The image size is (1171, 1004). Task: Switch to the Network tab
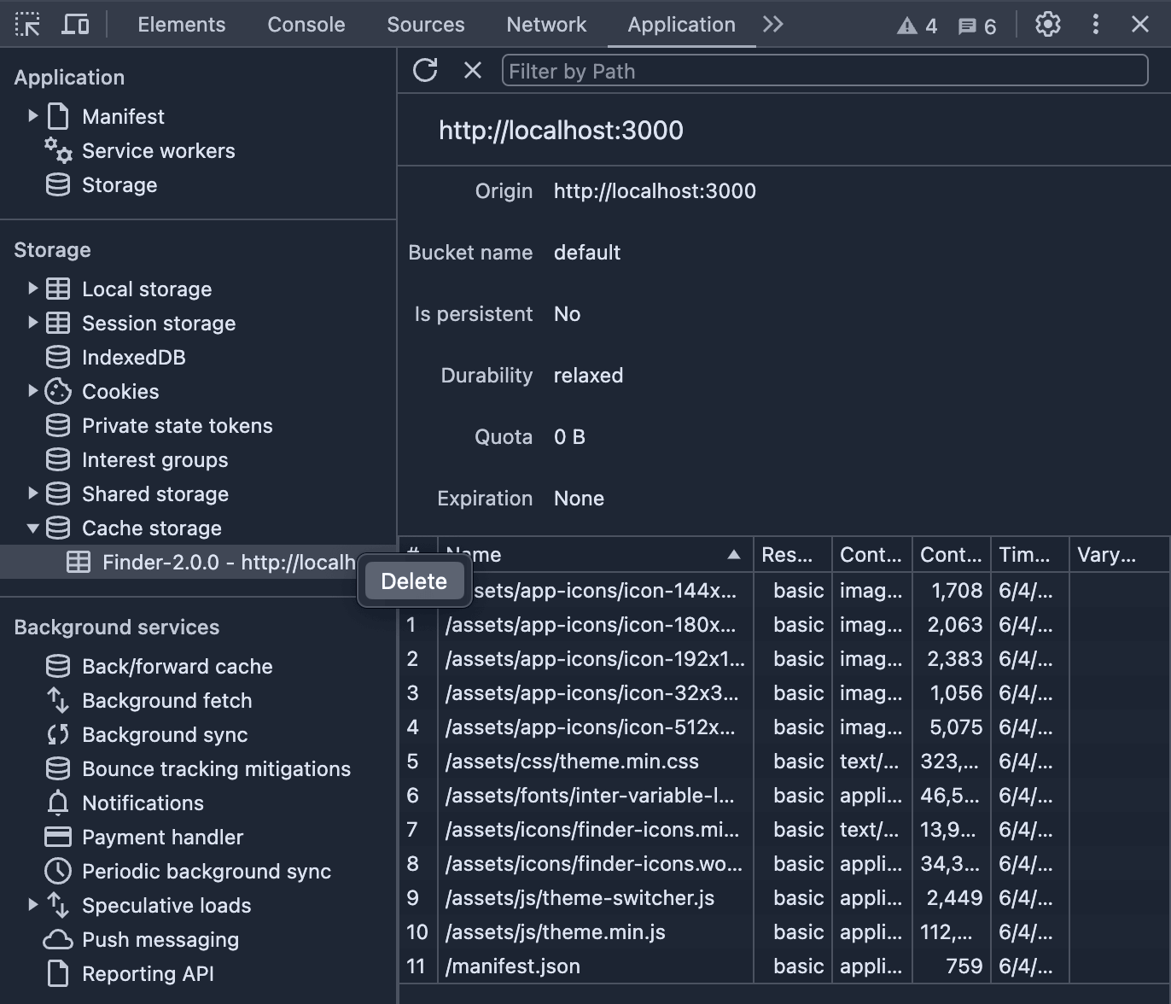point(546,25)
